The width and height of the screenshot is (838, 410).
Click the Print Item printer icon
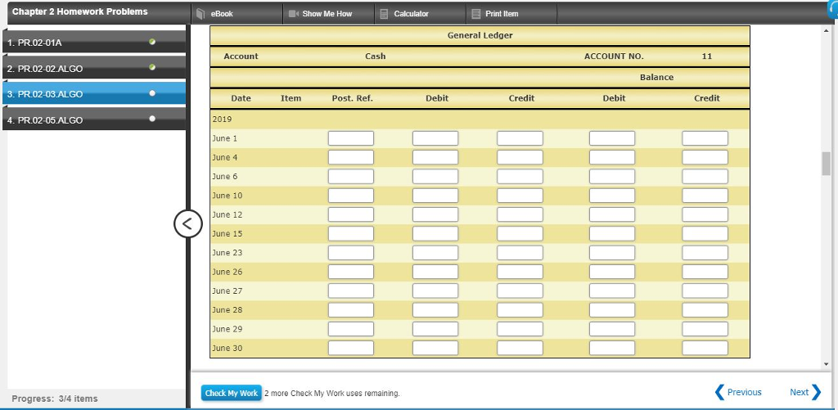(476, 14)
